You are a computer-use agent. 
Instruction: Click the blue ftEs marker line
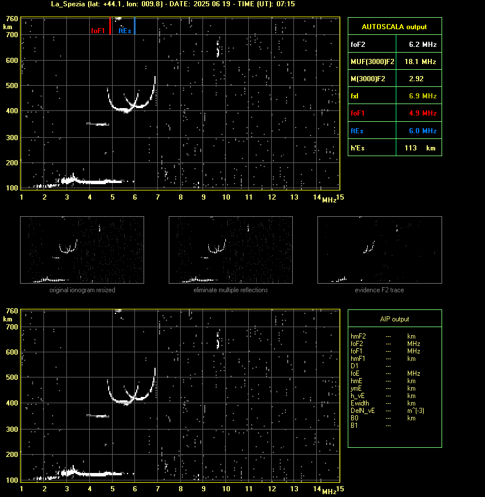pos(135,26)
